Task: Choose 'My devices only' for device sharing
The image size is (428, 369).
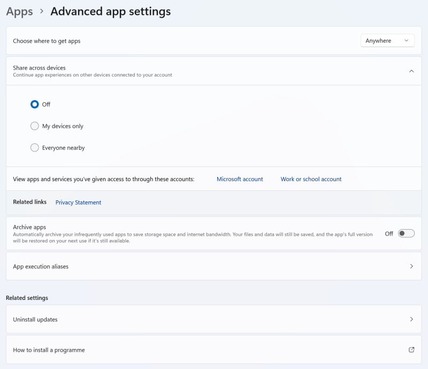Action: 34,126
